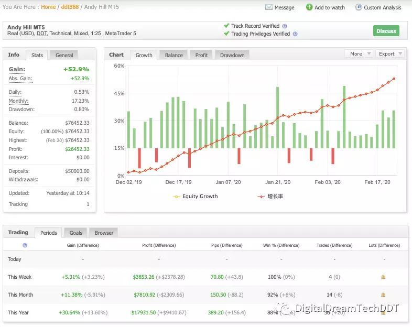
Task: Open the Drawdown chart tab
Action: coord(232,55)
